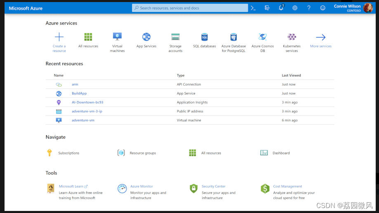Click the Public IP icon beside adventure-vm-3-ip
379x213 pixels.
click(59, 111)
